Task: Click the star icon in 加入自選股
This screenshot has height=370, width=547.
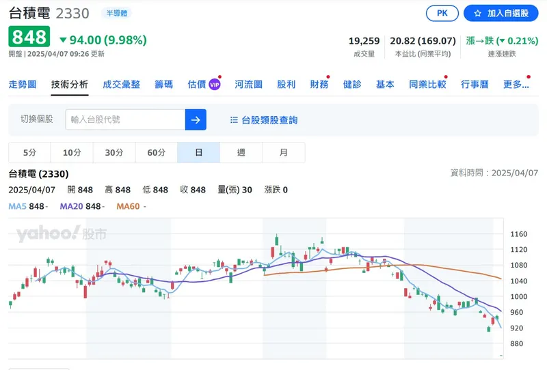Action: (x=478, y=13)
